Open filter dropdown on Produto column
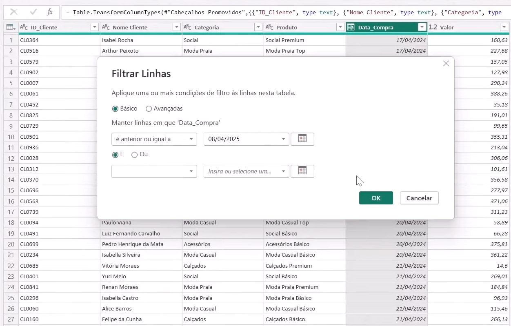This screenshot has width=511, height=326. (x=340, y=27)
